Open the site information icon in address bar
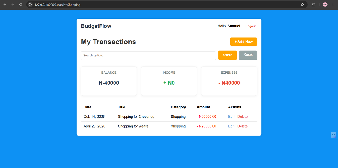Screen dimensions: 338x168 30,5
